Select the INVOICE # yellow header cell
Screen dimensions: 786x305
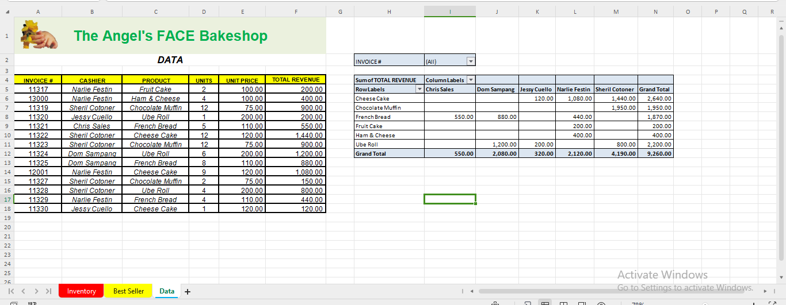pyautogui.click(x=38, y=80)
